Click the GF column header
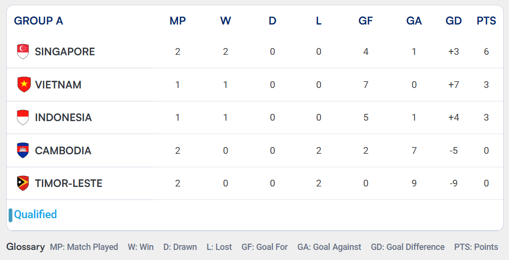This screenshot has width=509, height=260. [366, 21]
